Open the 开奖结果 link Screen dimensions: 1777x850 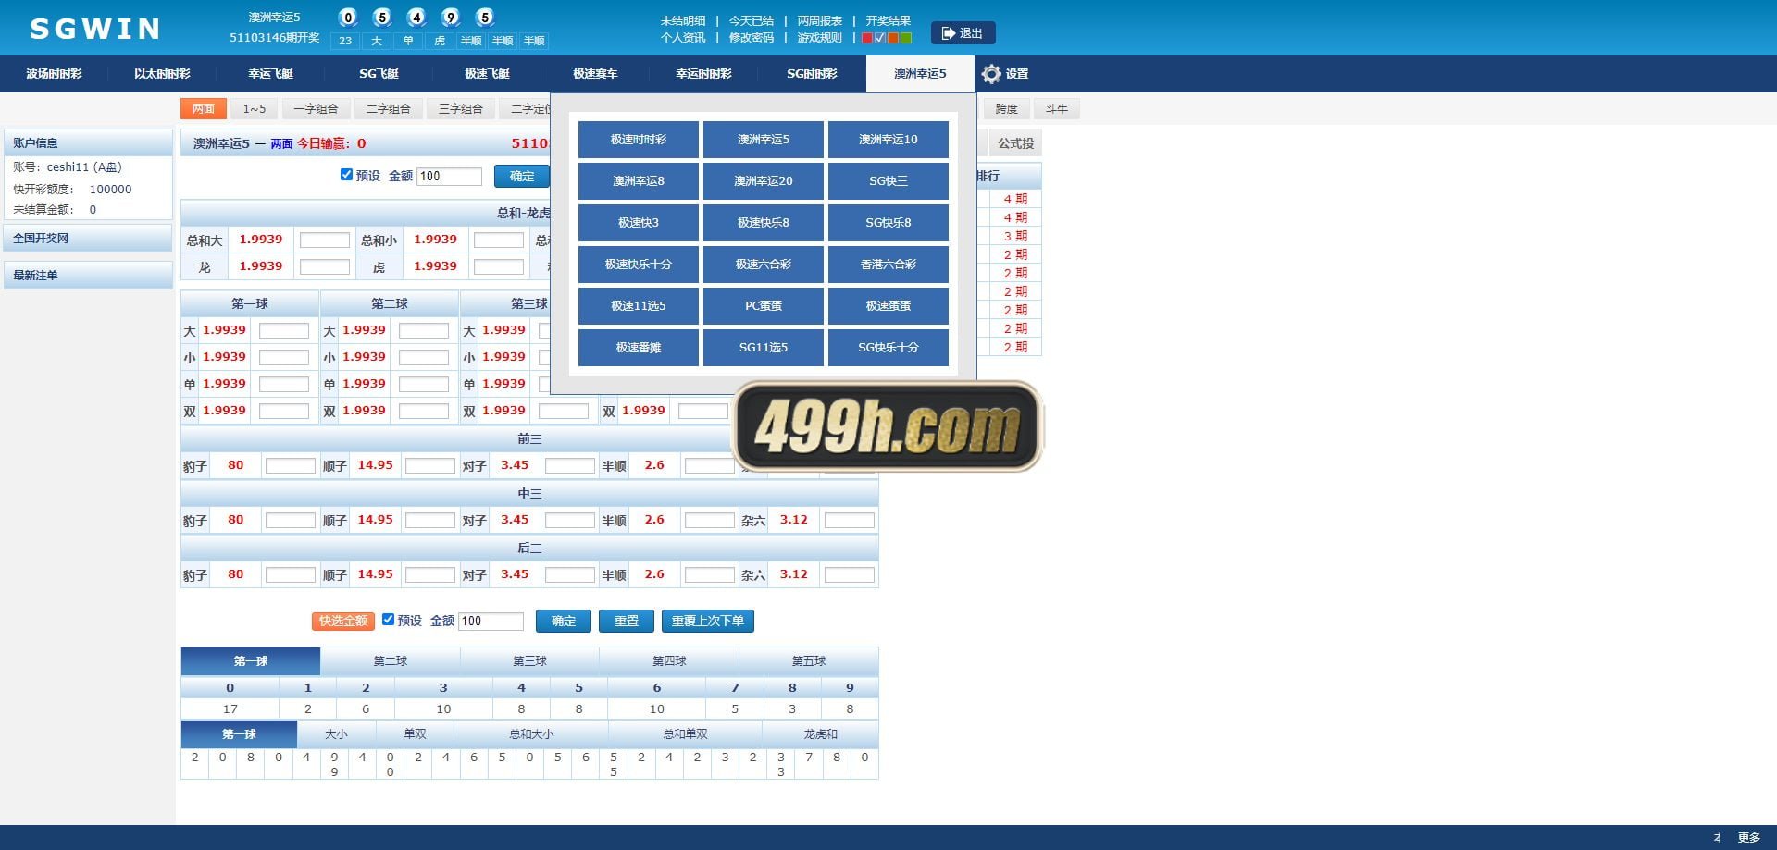click(888, 20)
